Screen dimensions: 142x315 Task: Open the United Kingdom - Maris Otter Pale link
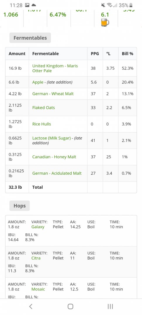tap(55, 68)
